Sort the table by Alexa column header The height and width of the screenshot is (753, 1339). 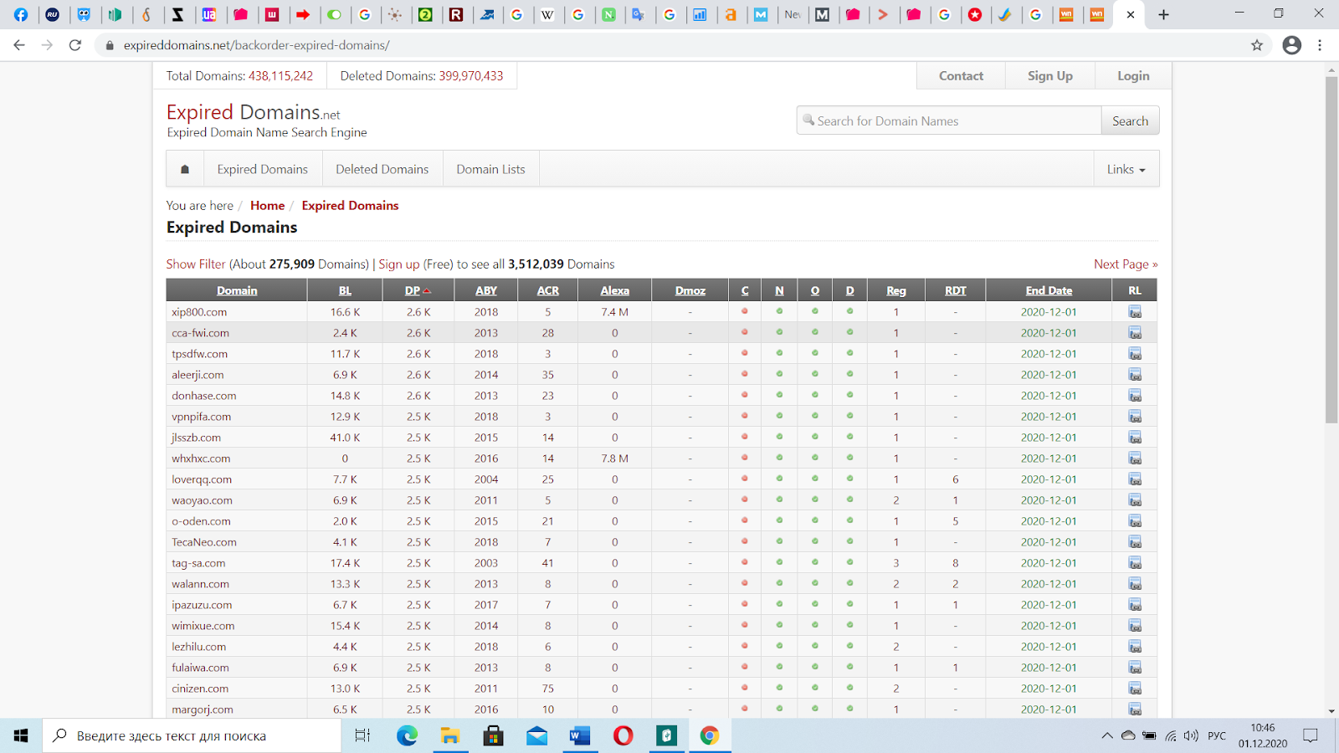click(615, 290)
